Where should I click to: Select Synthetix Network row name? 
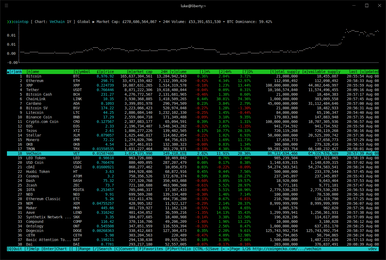click(49, 217)
